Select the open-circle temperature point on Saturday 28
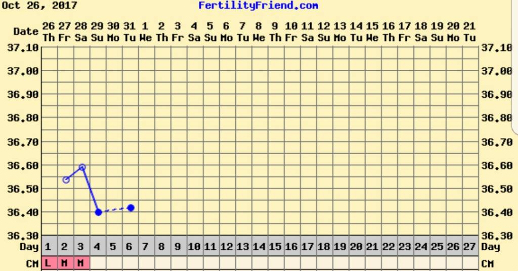518x271 pixels. point(82,167)
